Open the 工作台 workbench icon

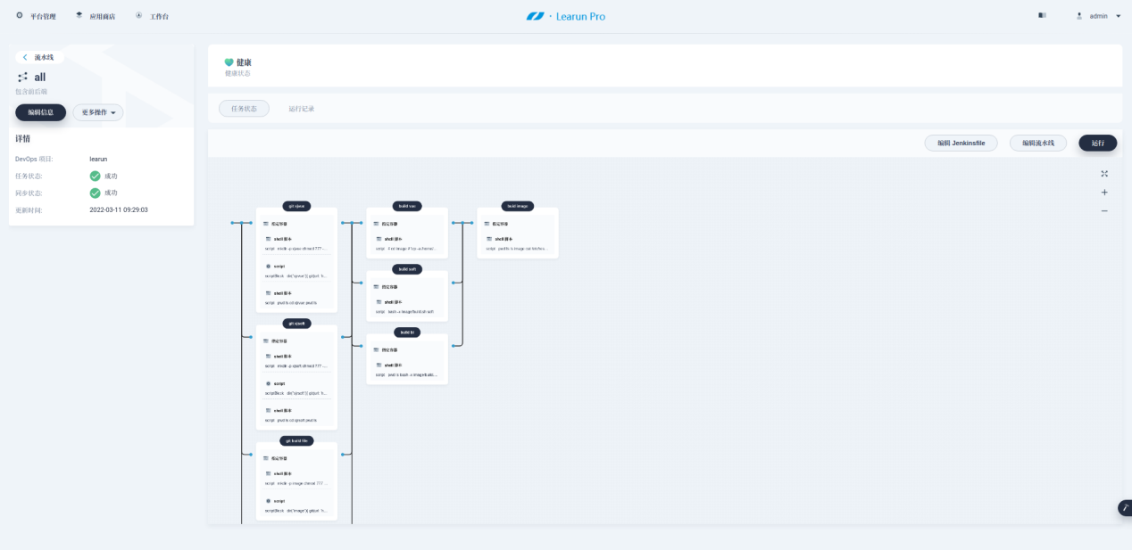(138, 15)
